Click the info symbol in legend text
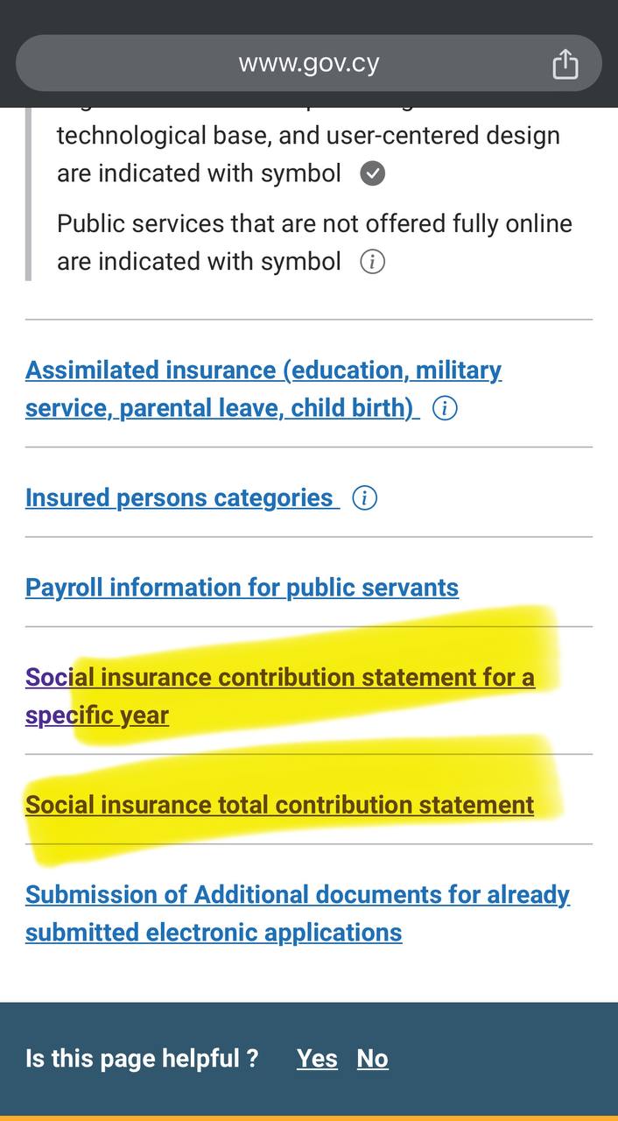This screenshot has width=618, height=1121. coord(373,262)
